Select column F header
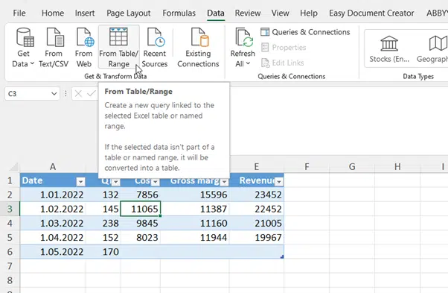This screenshot has height=293, width=448. point(307,166)
